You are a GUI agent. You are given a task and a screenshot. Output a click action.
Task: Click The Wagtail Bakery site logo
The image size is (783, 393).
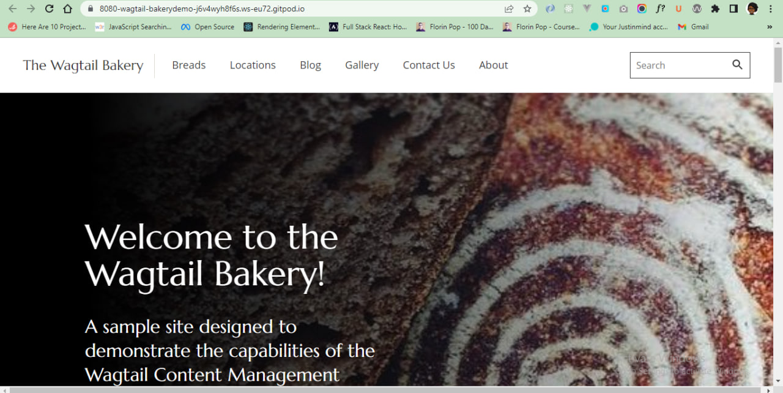click(83, 65)
